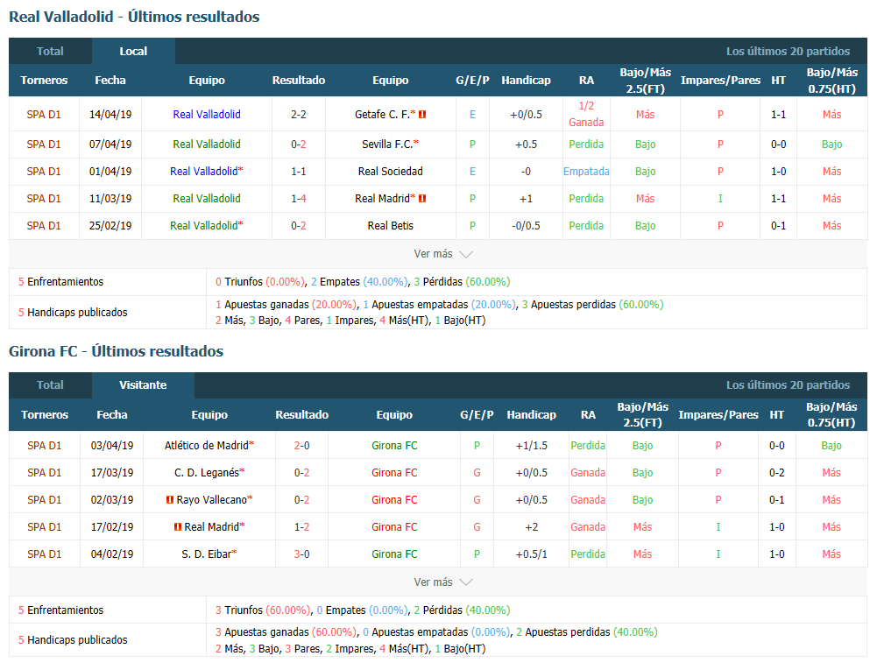
Task: Open Getafe C. F. team link
Action: pyautogui.click(x=383, y=114)
